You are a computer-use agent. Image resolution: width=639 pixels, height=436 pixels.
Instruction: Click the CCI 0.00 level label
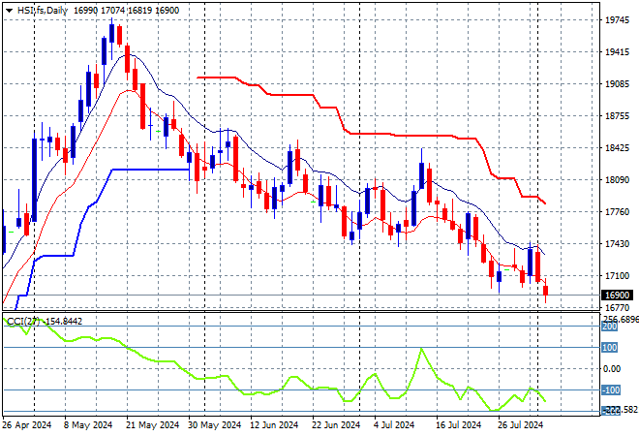pyautogui.click(x=612, y=368)
